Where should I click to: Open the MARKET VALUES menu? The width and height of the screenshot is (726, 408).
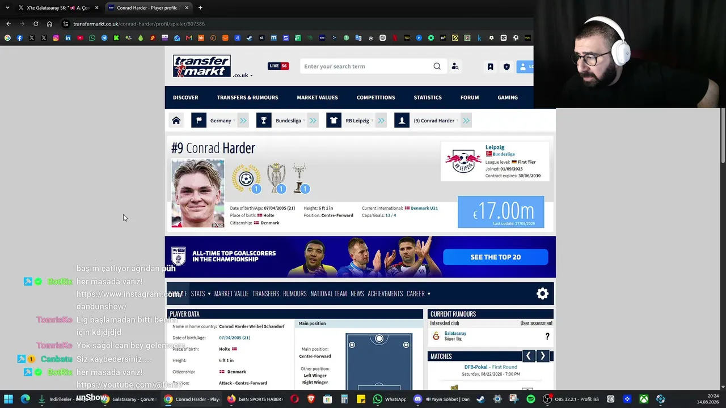tap(317, 97)
